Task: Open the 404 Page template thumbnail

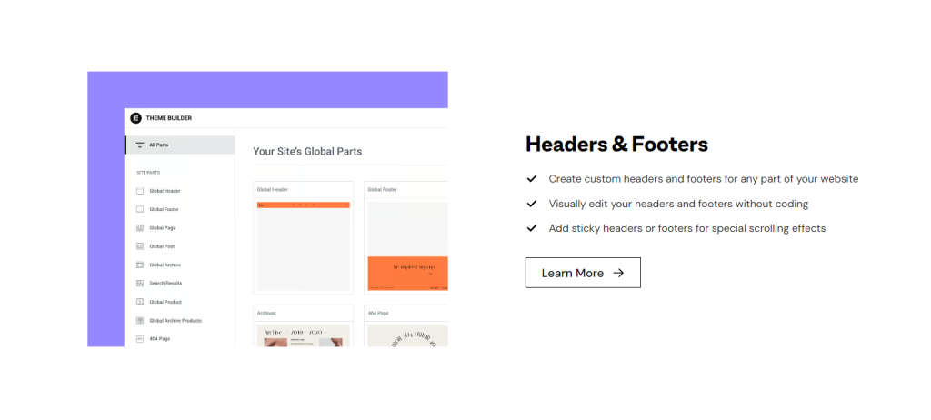Action: pos(407,335)
